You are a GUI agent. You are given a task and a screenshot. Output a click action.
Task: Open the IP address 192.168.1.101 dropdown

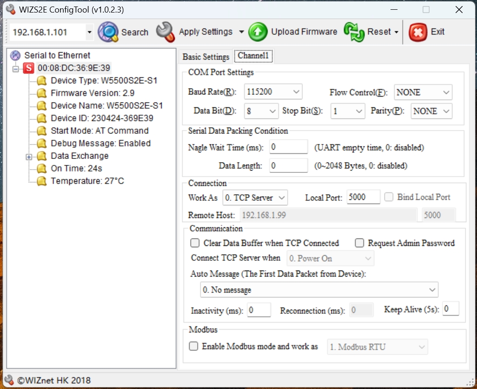tap(89, 32)
